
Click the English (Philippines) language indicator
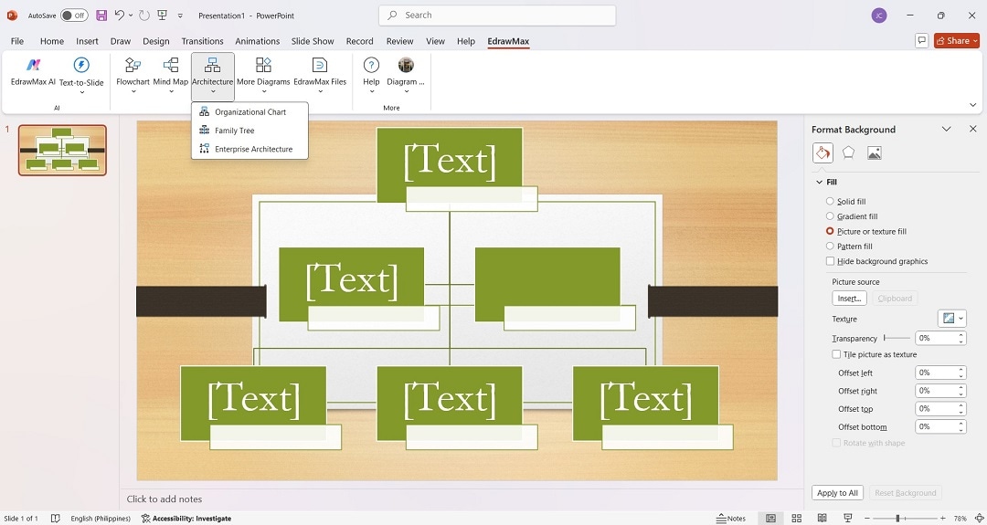point(101,519)
